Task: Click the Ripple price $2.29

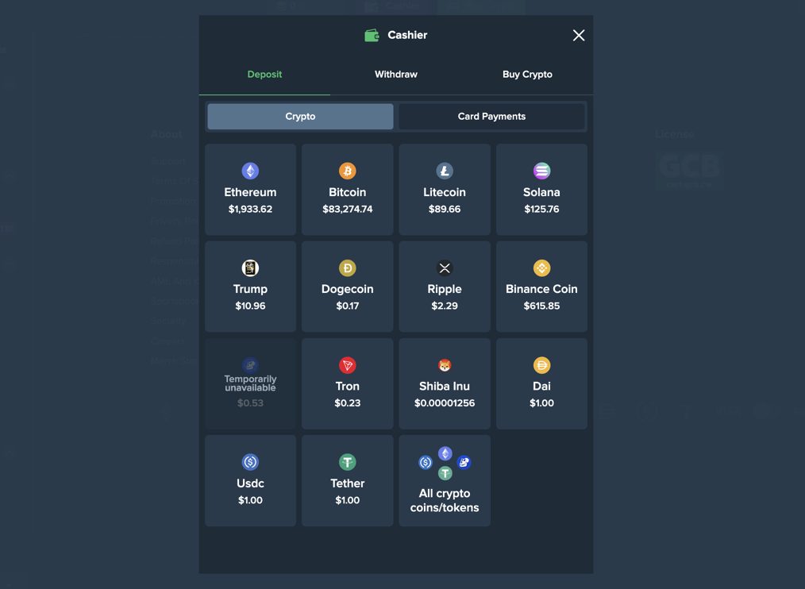Action: (445, 306)
